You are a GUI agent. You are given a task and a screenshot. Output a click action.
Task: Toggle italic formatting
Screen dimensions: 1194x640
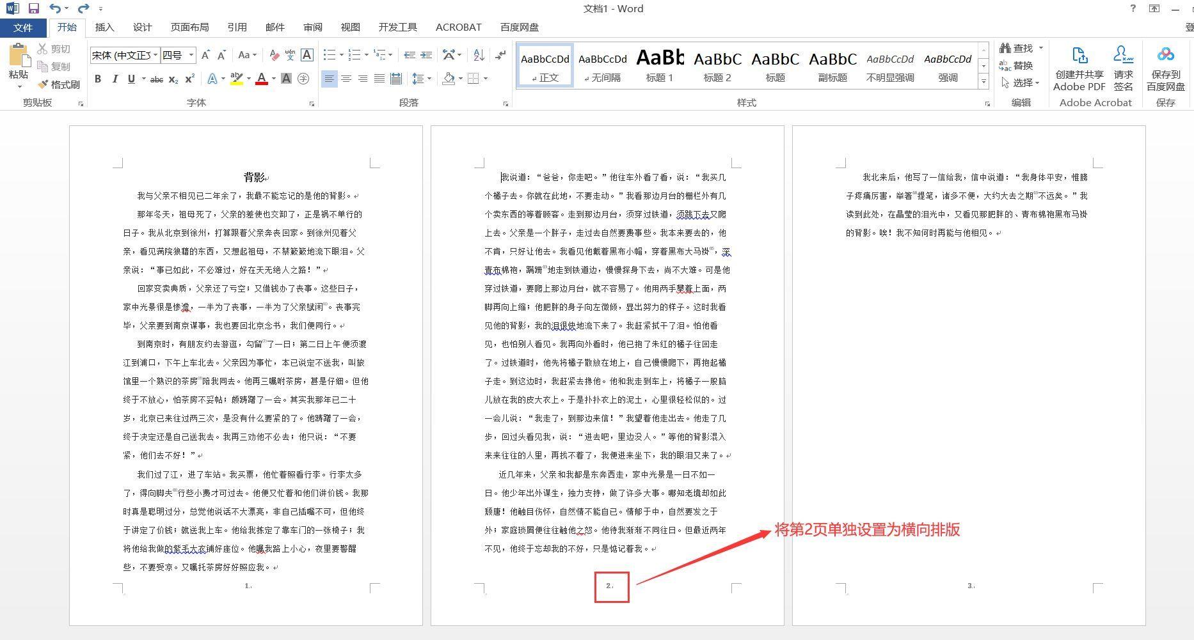pyautogui.click(x=115, y=79)
